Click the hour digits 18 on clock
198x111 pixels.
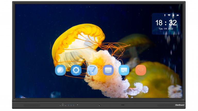[159, 23]
